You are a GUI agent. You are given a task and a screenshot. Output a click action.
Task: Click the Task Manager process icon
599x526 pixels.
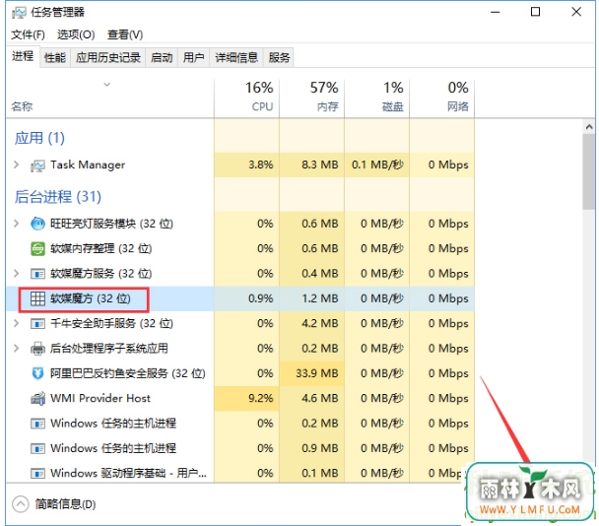click(37, 165)
